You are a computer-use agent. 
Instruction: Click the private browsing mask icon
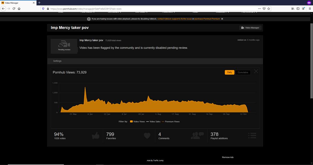(309, 3)
